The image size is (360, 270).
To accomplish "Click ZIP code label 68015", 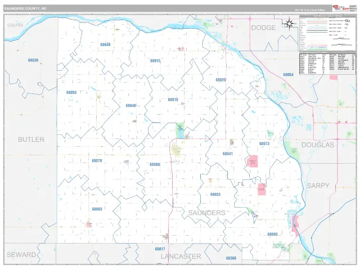I will click(x=155, y=61).
